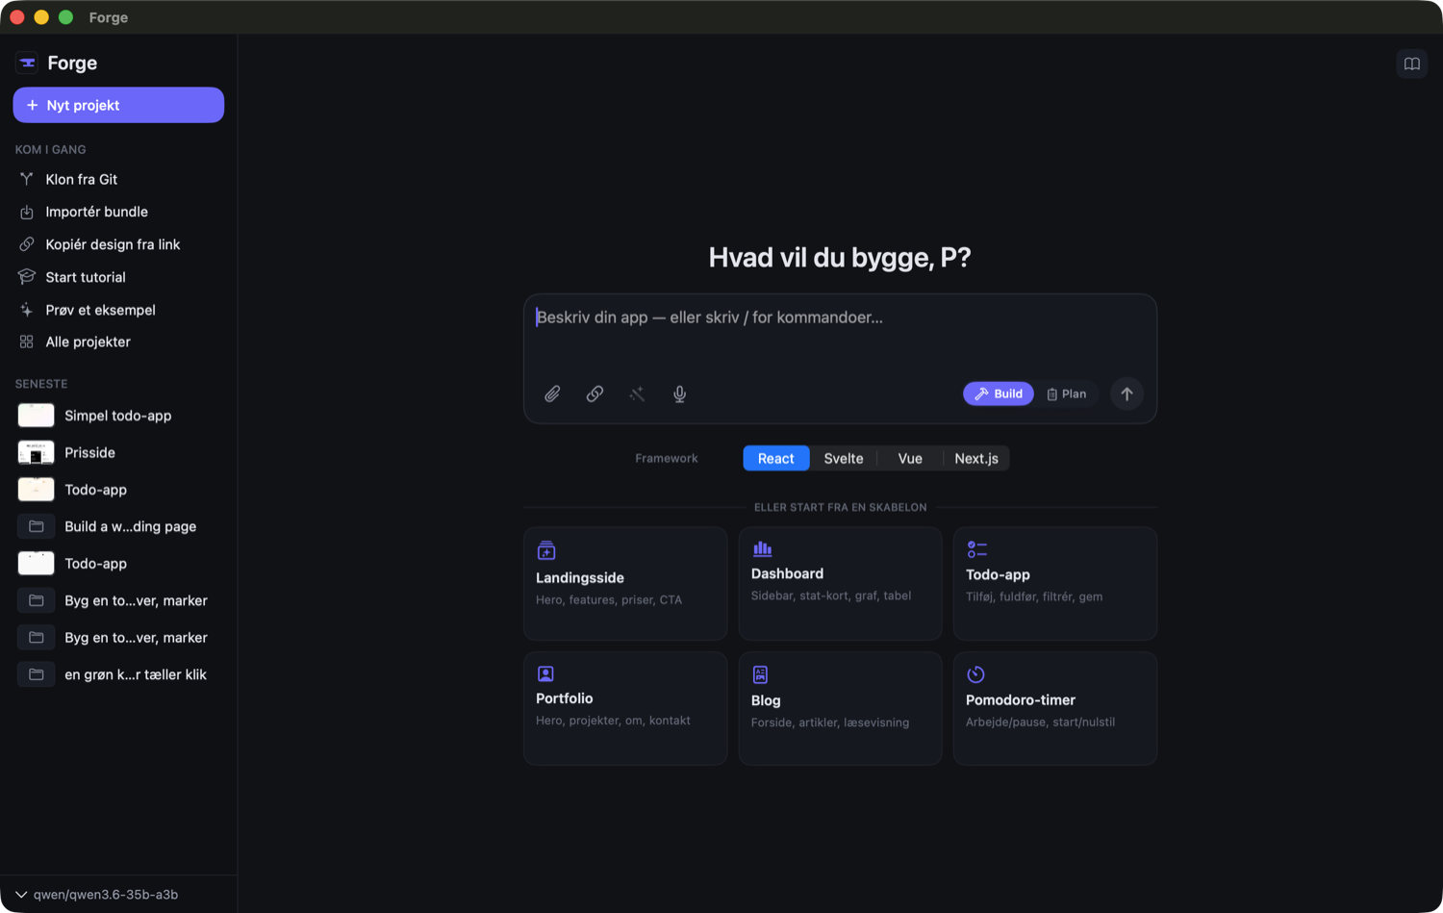Click the link icon in prompt box
The image size is (1443, 913).
(x=595, y=393)
